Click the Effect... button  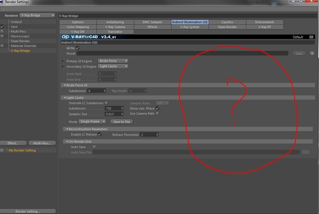tap(13, 143)
